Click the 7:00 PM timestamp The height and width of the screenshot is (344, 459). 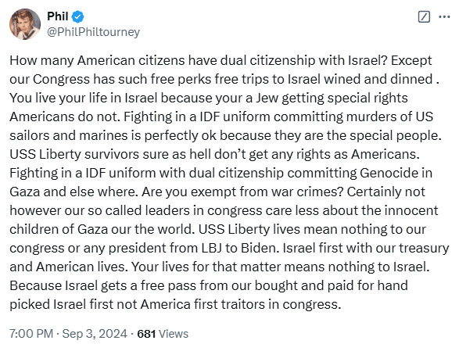pyautogui.click(x=31, y=334)
